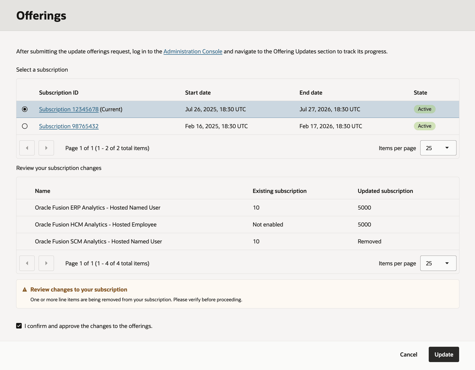Click the previous page arrow in the changes table
The width and height of the screenshot is (475, 370).
(27, 263)
